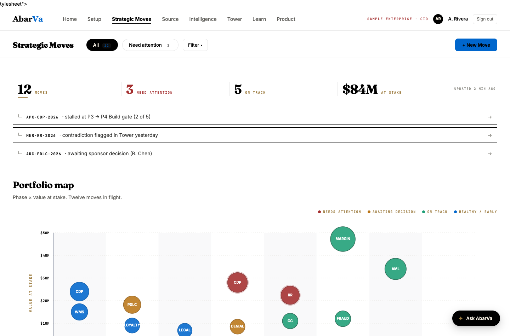Open the Setup tab
The width and height of the screenshot is (510, 336).
pyautogui.click(x=94, y=19)
